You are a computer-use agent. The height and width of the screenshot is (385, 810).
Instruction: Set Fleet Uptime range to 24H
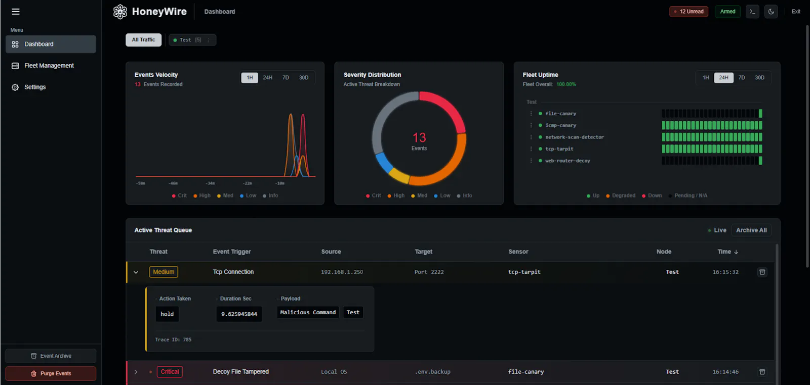pos(724,78)
